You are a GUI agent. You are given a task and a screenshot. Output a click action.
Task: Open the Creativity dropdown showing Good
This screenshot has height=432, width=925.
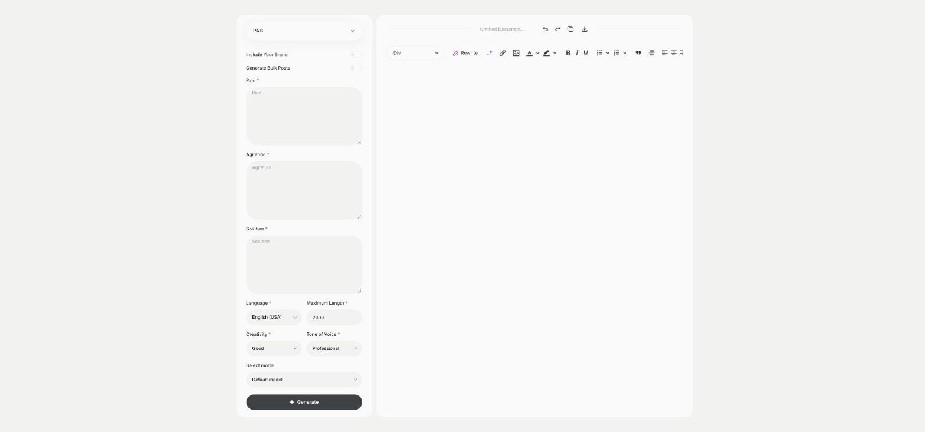pos(274,348)
